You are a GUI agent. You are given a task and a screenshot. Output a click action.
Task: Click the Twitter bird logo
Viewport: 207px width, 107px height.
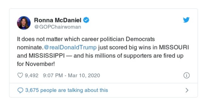pyautogui.click(x=186, y=20)
